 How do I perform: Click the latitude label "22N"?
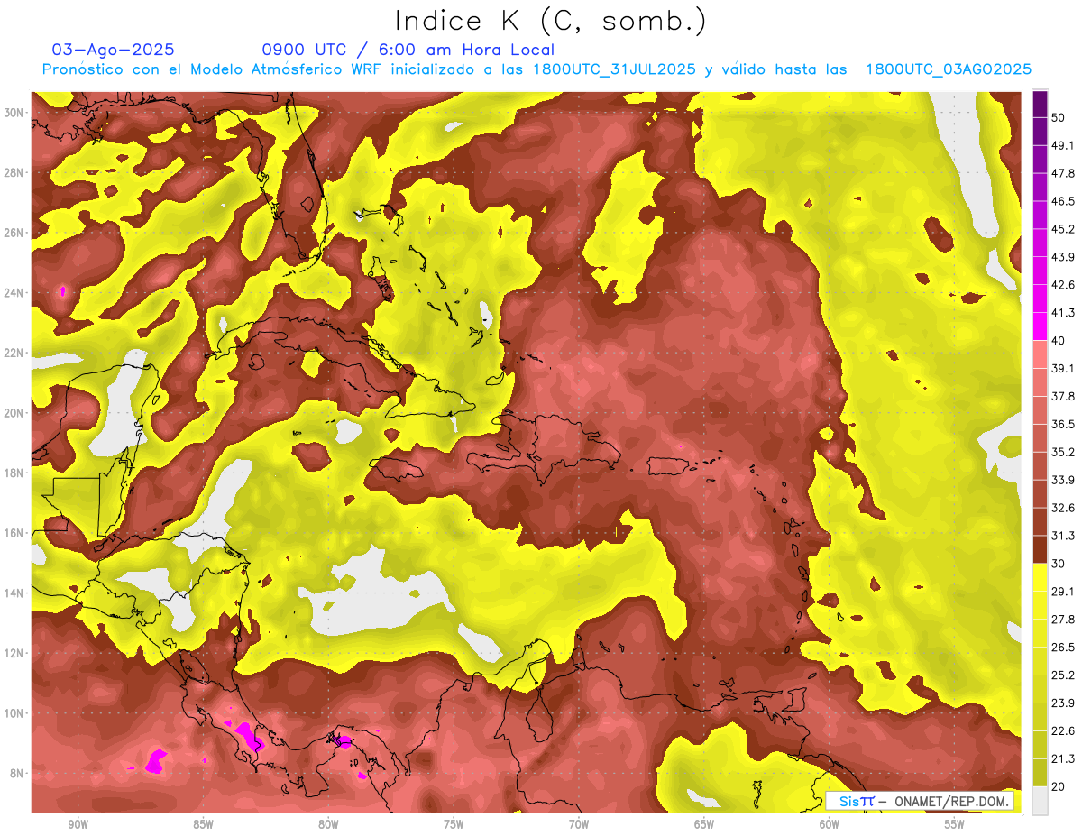pyautogui.click(x=15, y=353)
